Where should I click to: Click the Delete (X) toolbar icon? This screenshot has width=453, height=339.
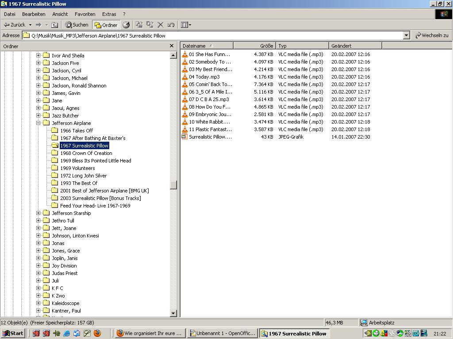161,25
